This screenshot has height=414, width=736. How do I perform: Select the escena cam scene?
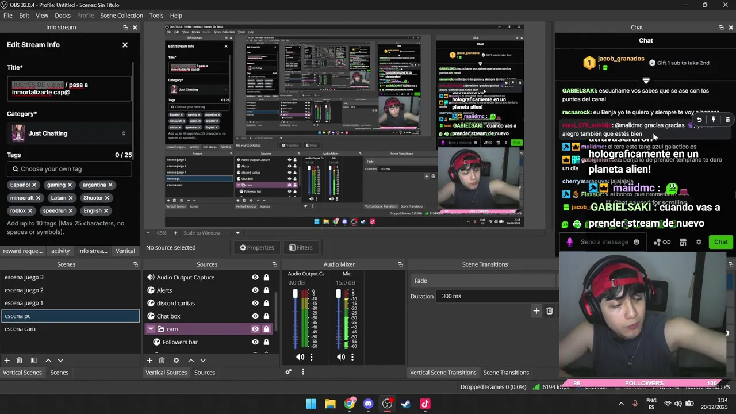(70, 329)
